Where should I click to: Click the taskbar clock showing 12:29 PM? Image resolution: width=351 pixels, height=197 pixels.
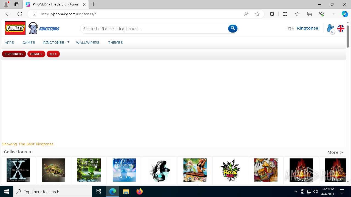pyautogui.click(x=327, y=192)
